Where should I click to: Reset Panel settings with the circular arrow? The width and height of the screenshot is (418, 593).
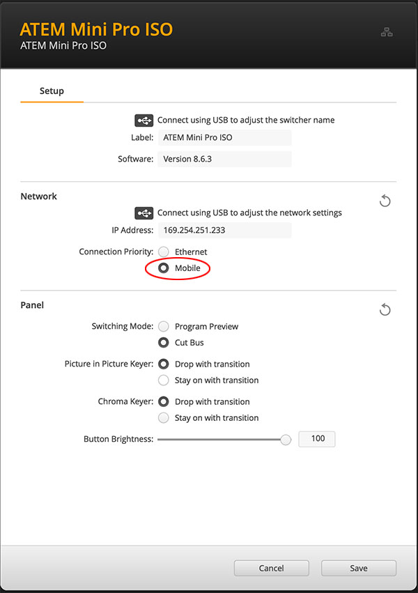[385, 309]
